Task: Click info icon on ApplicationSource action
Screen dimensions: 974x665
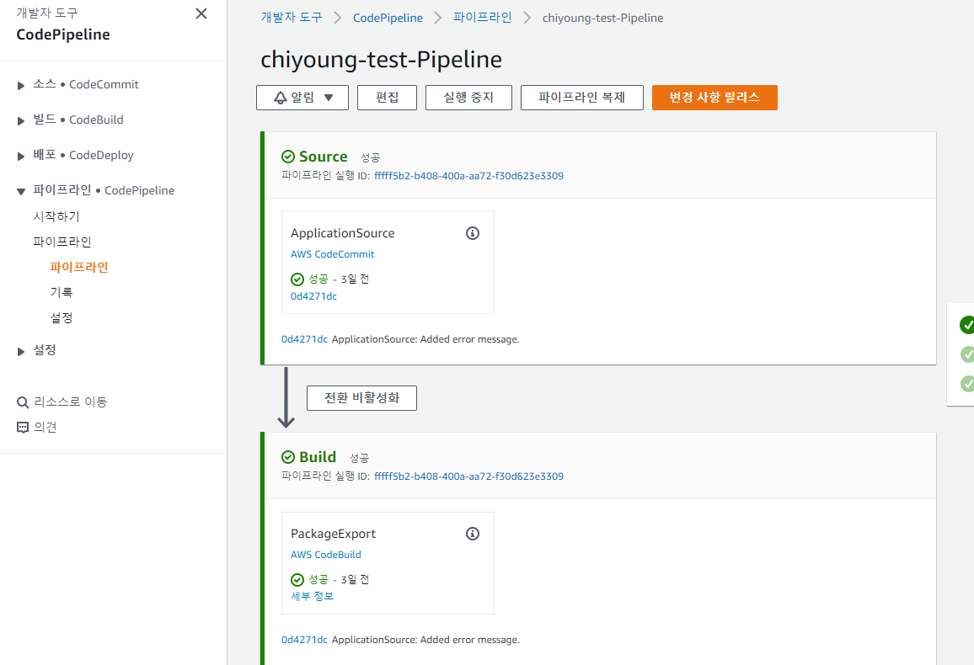Action: pos(473,233)
